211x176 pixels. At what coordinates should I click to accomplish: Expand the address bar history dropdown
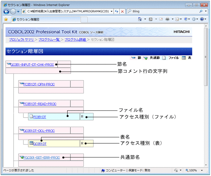(x=112, y=11)
